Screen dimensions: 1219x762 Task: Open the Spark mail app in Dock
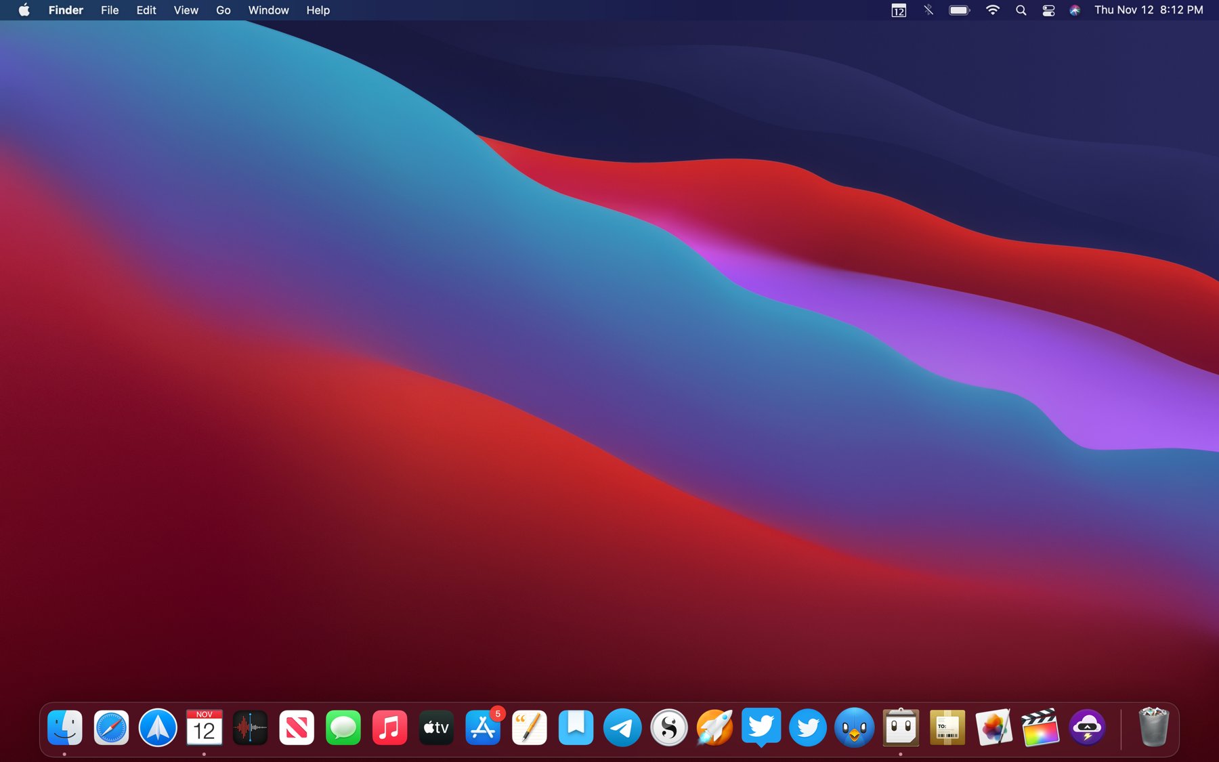tap(158, 728)
